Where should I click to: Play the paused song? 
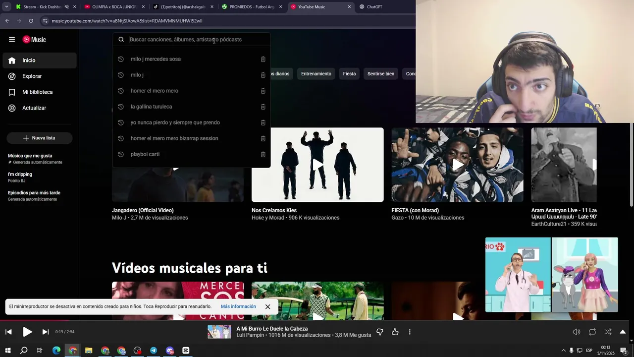click(27, 332)
